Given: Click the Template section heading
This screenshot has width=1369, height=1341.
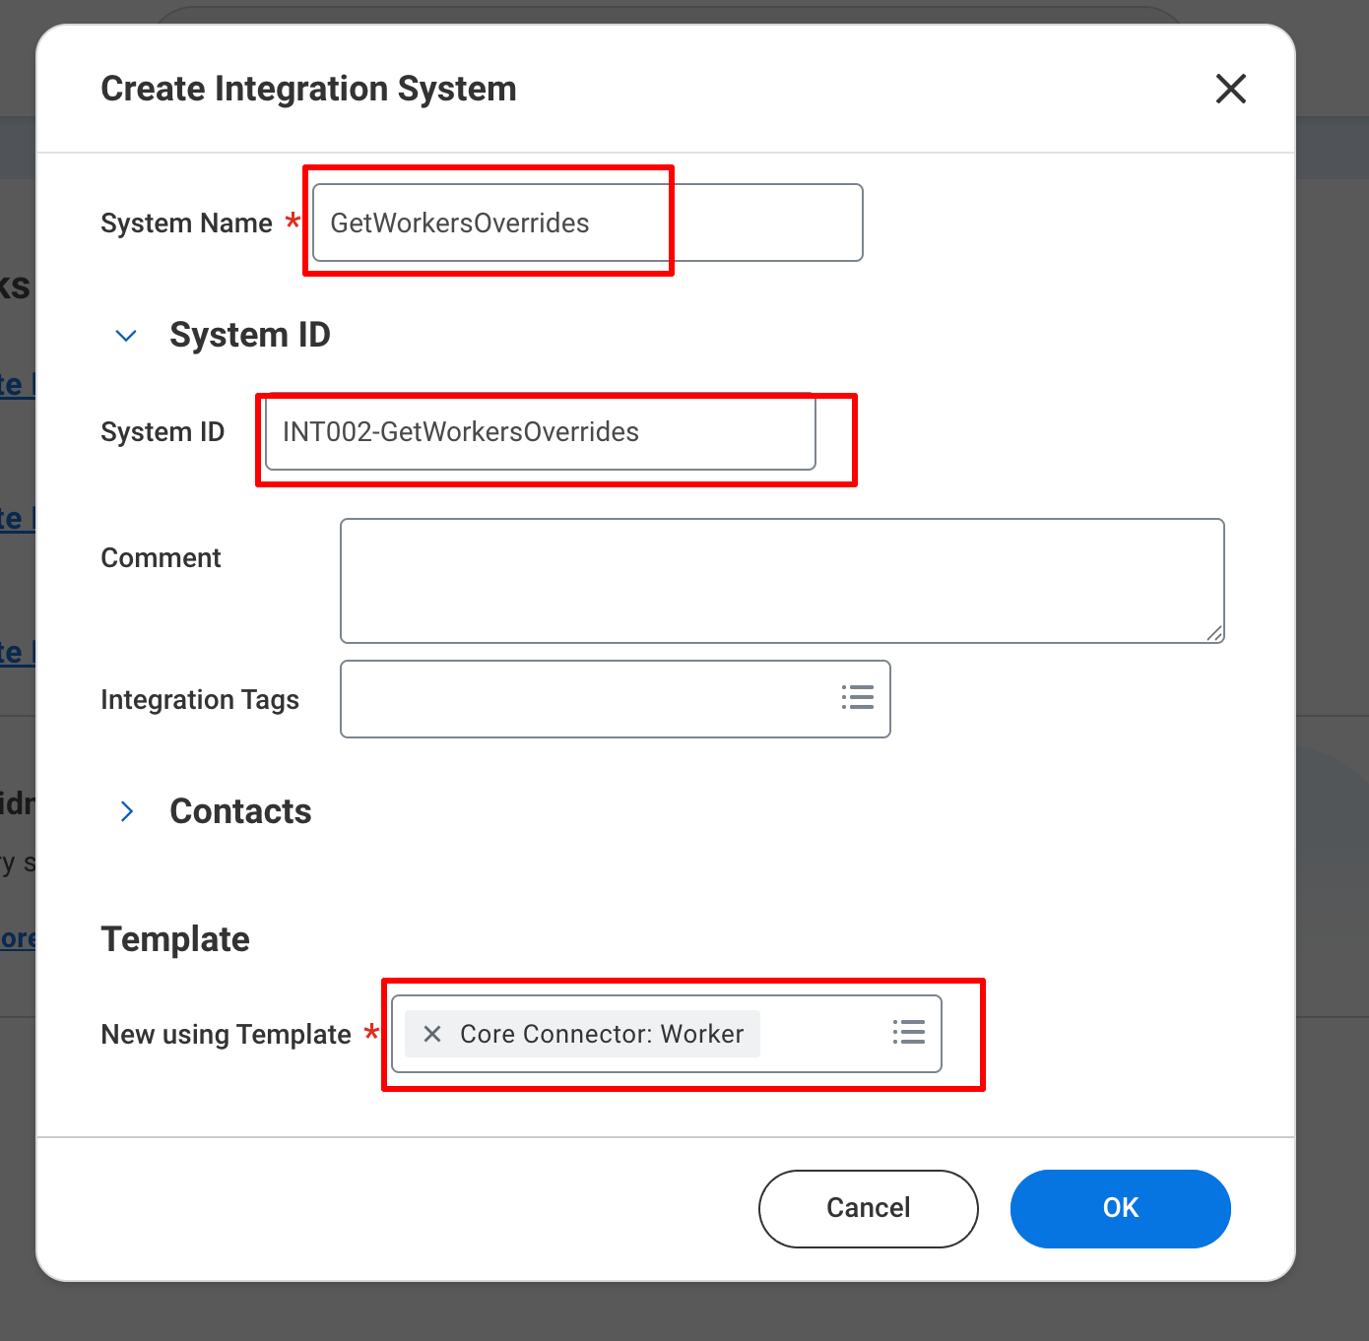Looking at the screenshot, I should coord(174,939).
